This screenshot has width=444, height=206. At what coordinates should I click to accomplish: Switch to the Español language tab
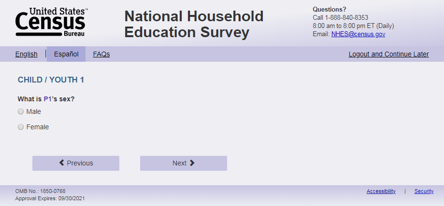click(66, 54)
